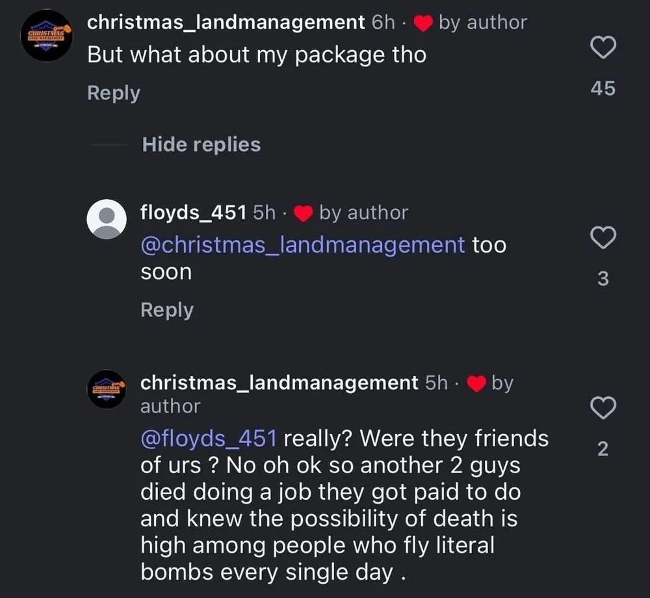Tap christmas_landmanagement avatar on the last reply
This screenshot has height=598, width=650.
pos(107,389)
